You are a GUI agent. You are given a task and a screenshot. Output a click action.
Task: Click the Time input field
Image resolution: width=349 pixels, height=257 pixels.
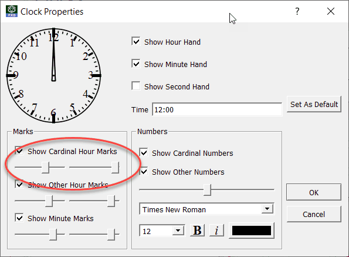[x=217, y=109]
